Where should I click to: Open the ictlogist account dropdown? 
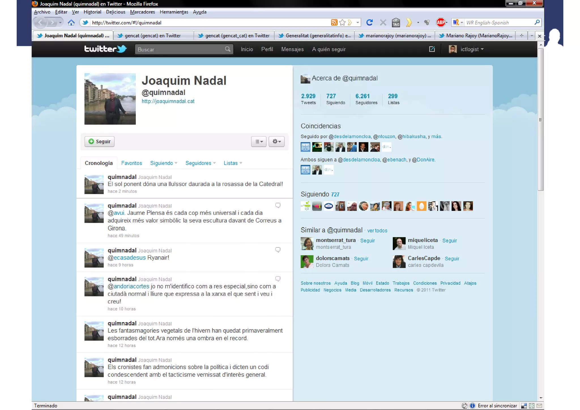coord(472,49)
